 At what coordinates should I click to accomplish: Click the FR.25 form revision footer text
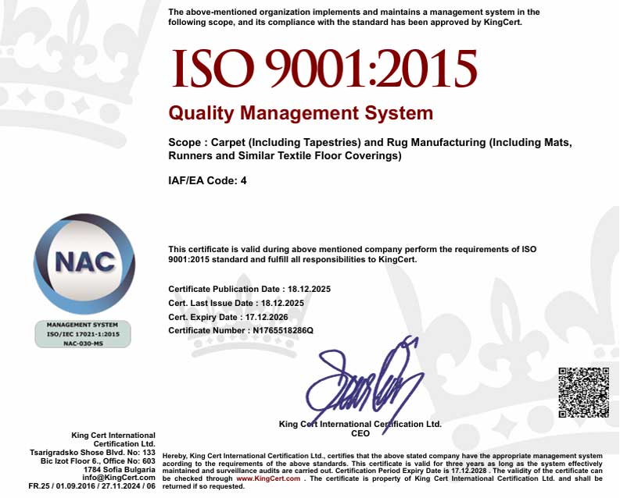pos(92,486)
